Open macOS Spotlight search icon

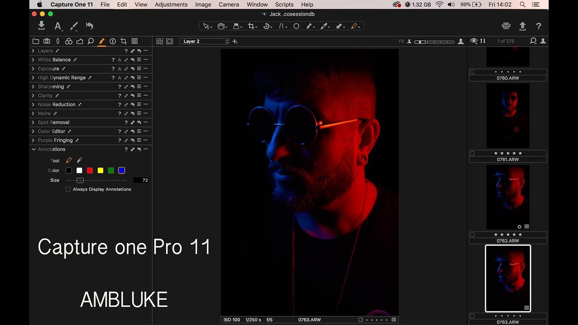pyautogui.click(x=522, y=5)
